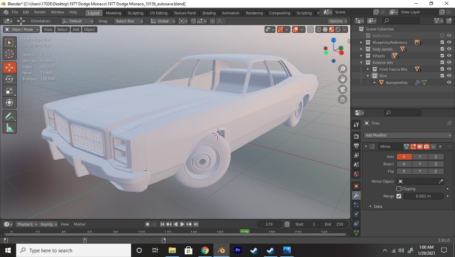Collapse the Exterior bits collection

(361, 63)
